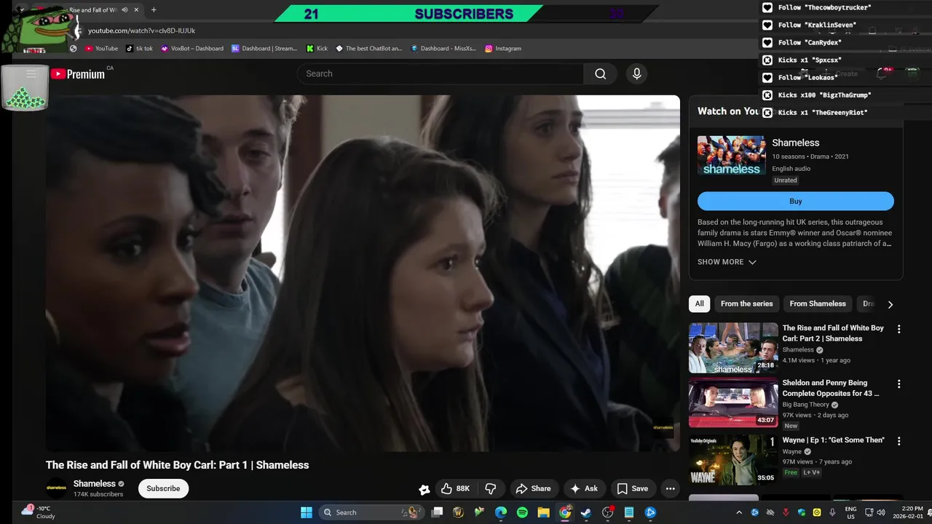
Task: Open volume control in system tray
Action: [882, 512]
